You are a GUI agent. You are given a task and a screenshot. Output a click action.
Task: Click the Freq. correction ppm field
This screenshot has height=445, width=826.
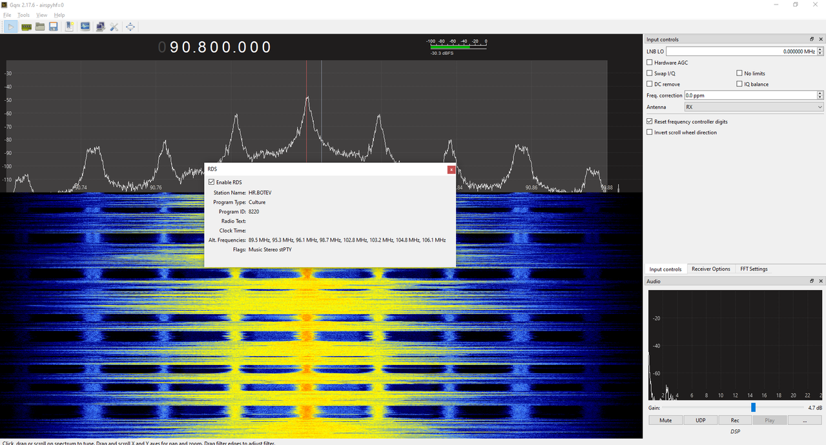(x=750, y=95)
